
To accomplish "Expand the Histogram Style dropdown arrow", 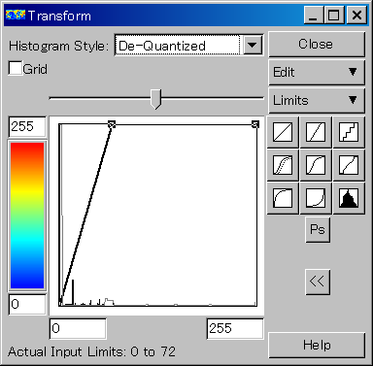I will click(253, 45).
